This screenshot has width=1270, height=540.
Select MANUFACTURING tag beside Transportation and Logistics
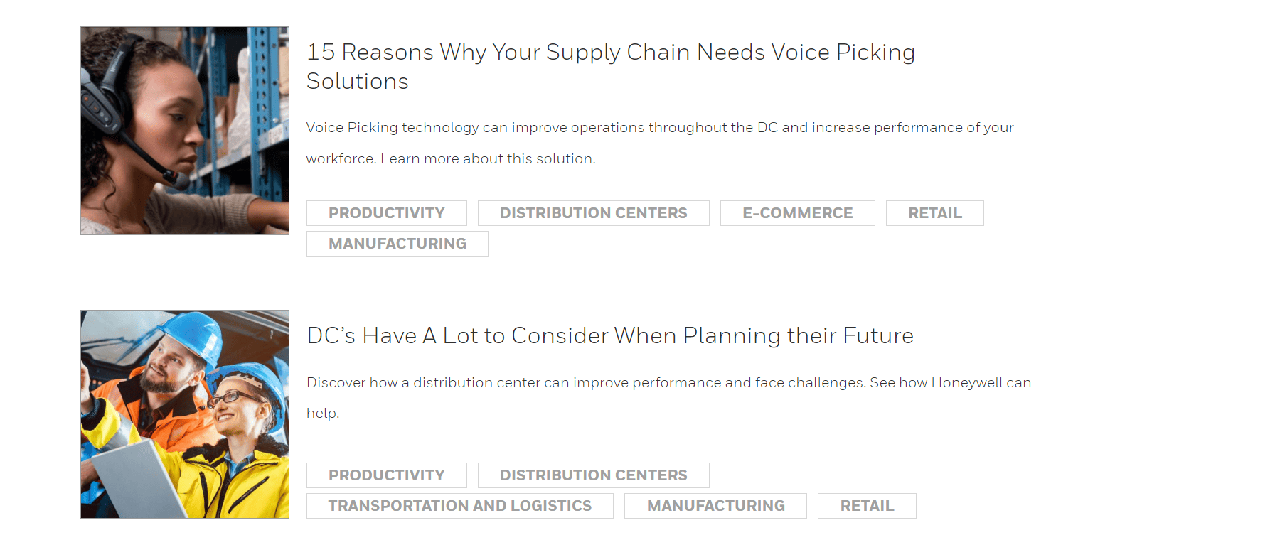(x=716, y=506)
